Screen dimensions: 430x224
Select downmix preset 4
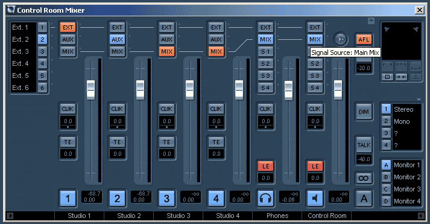click(386, 146)
